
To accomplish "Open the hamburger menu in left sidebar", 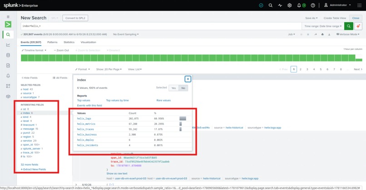I will (8, 17).
